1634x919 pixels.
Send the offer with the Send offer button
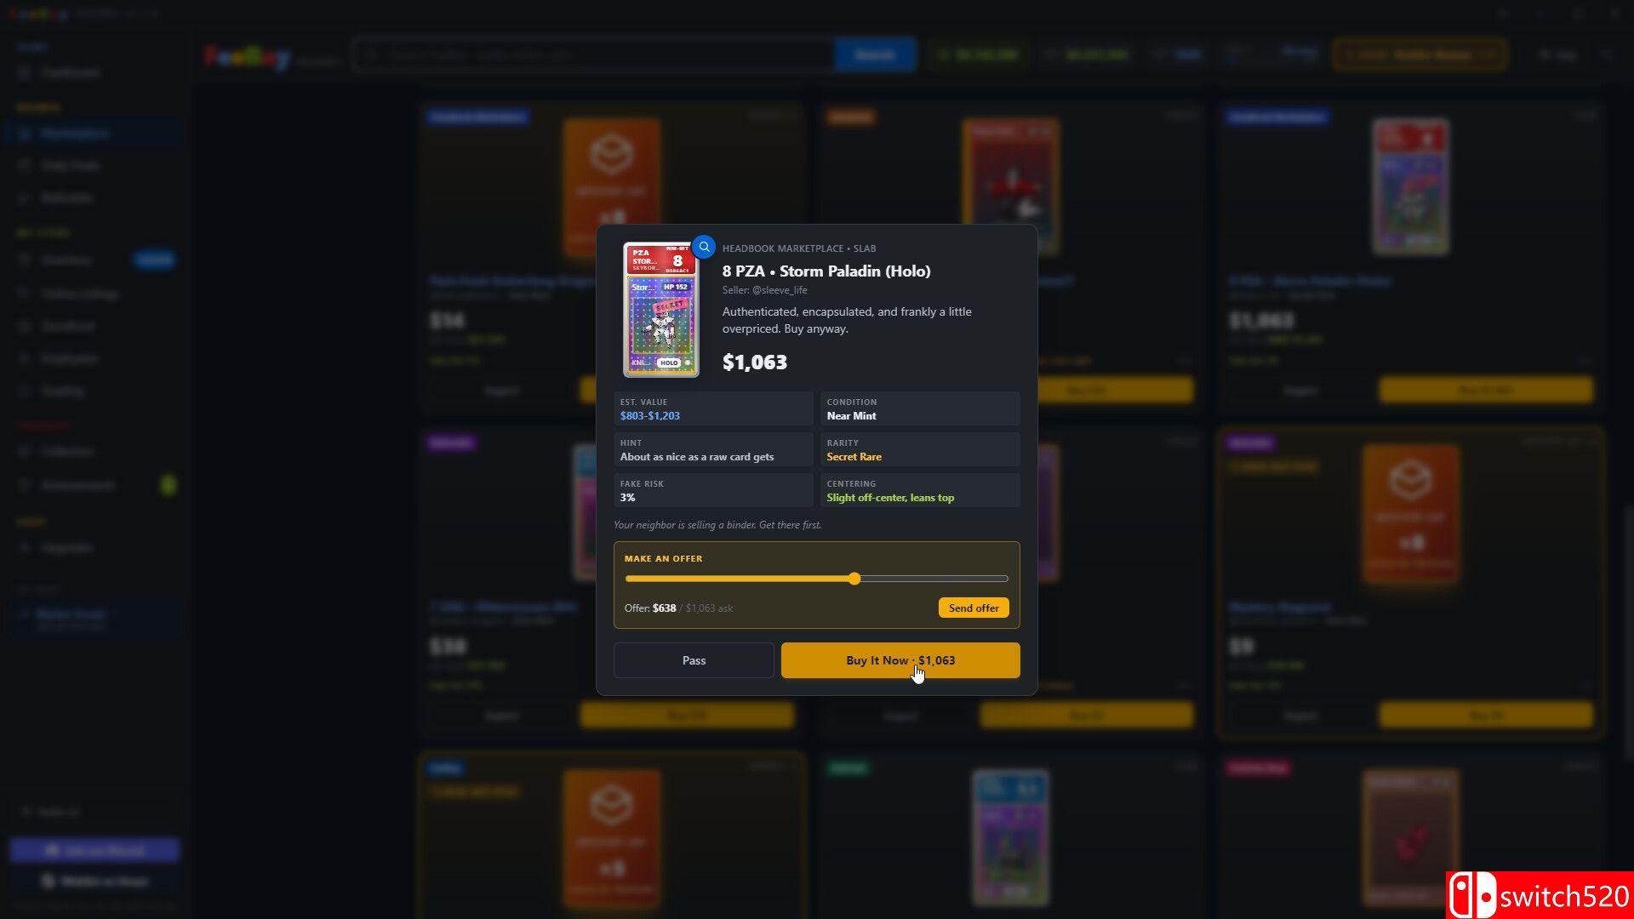(x=974, y=608)
